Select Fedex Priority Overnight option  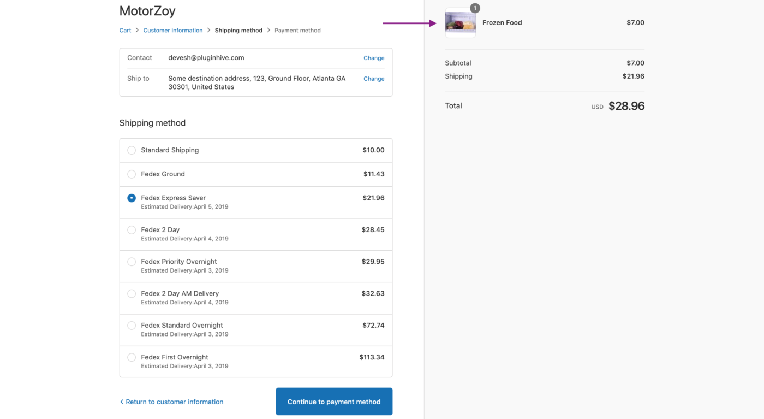[x=132, y=262]
